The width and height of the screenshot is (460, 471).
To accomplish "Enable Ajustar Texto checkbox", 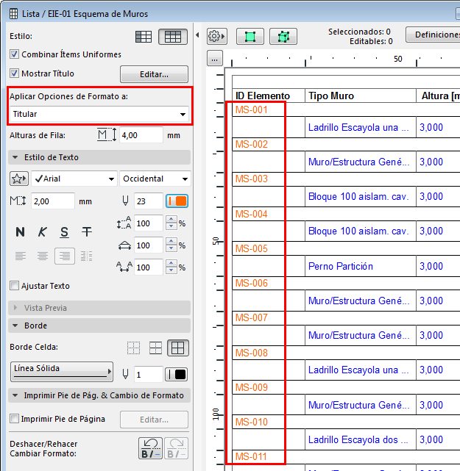I will pyautogui.click(x=14, y=286).
